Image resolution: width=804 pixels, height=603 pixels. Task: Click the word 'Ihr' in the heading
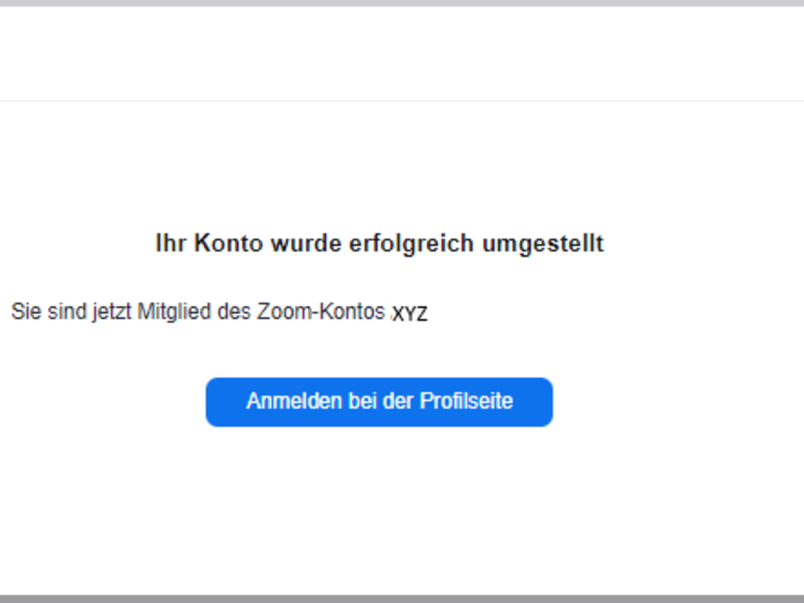click(x=170, y=243)
